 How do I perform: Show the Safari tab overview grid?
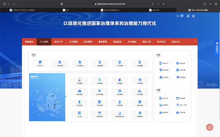tap(216, 4)
